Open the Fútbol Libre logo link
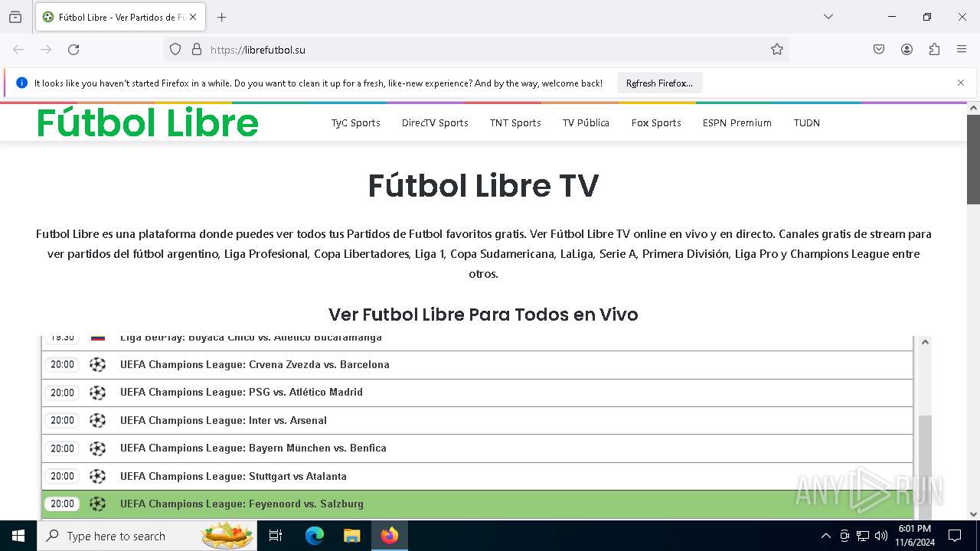The height and width of the screenshot is (551, 980). point(148,122)
